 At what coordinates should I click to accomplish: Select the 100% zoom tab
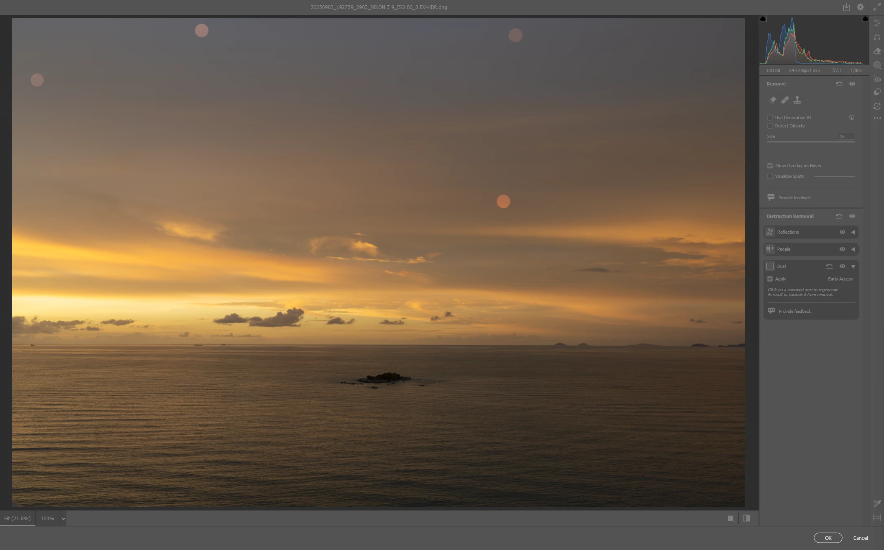47,518
